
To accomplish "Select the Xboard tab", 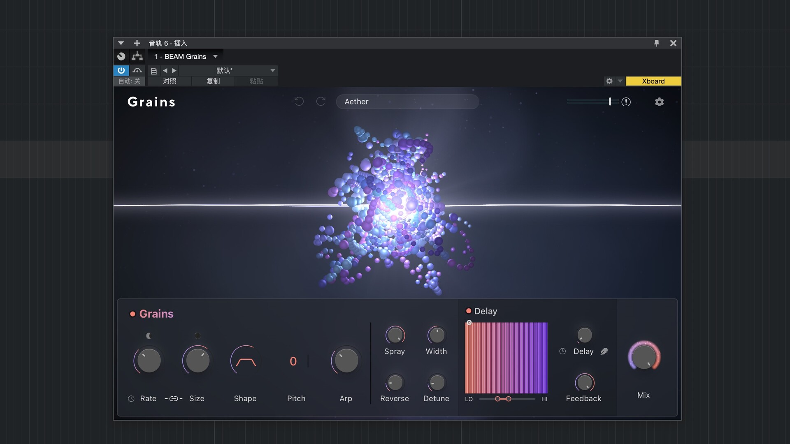I will coord(653,81).
